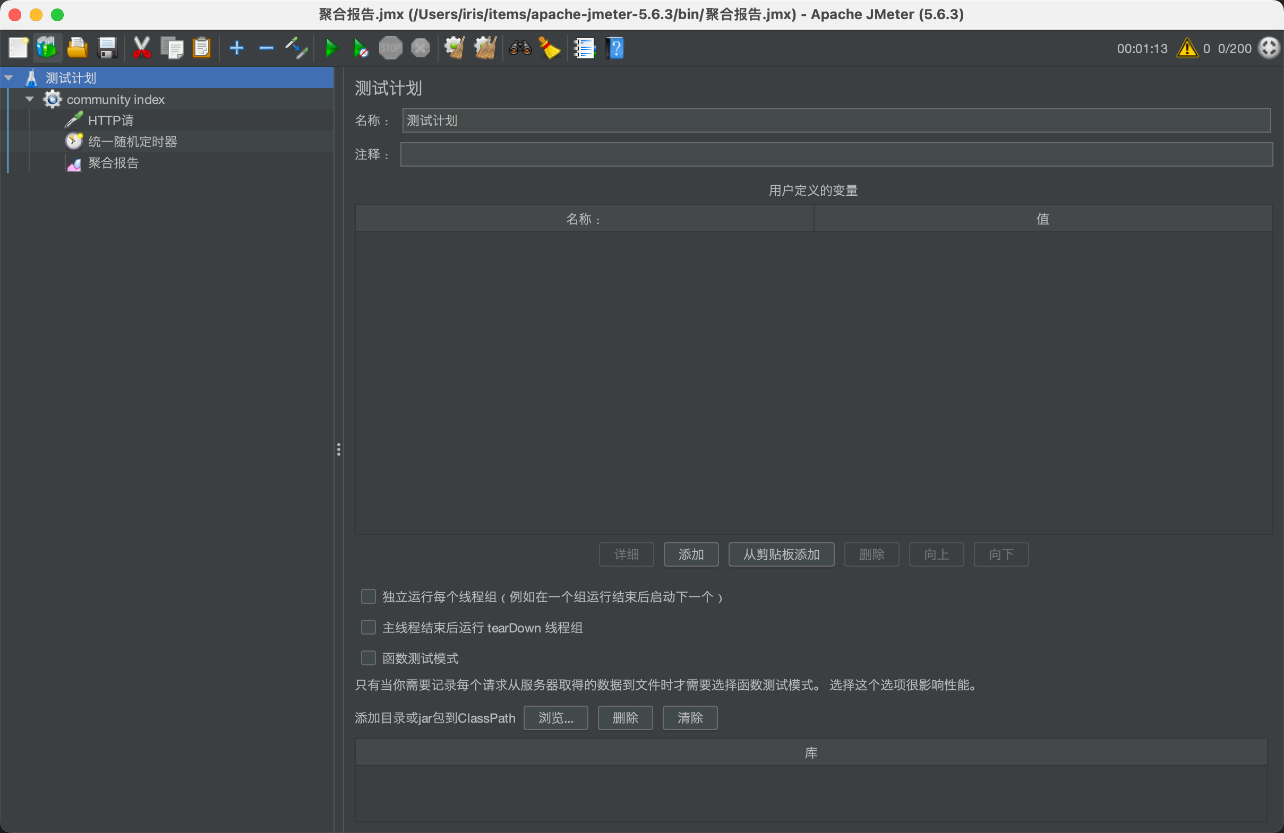Select the community index thread group
1284x833 pixels.
115,99
